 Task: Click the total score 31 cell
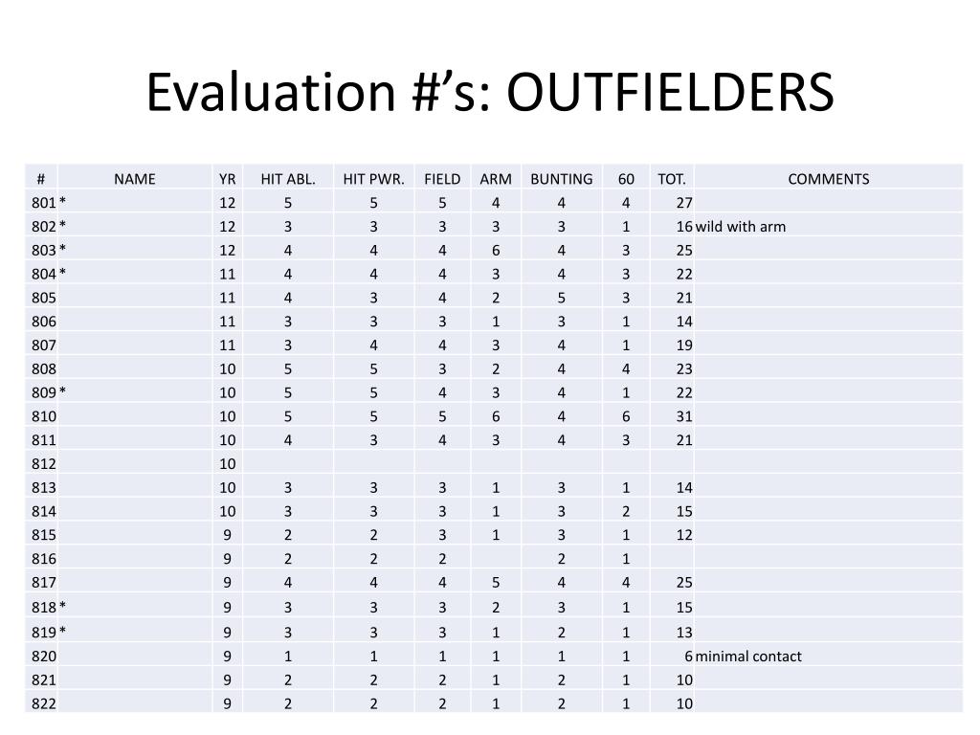click(672, 416)
